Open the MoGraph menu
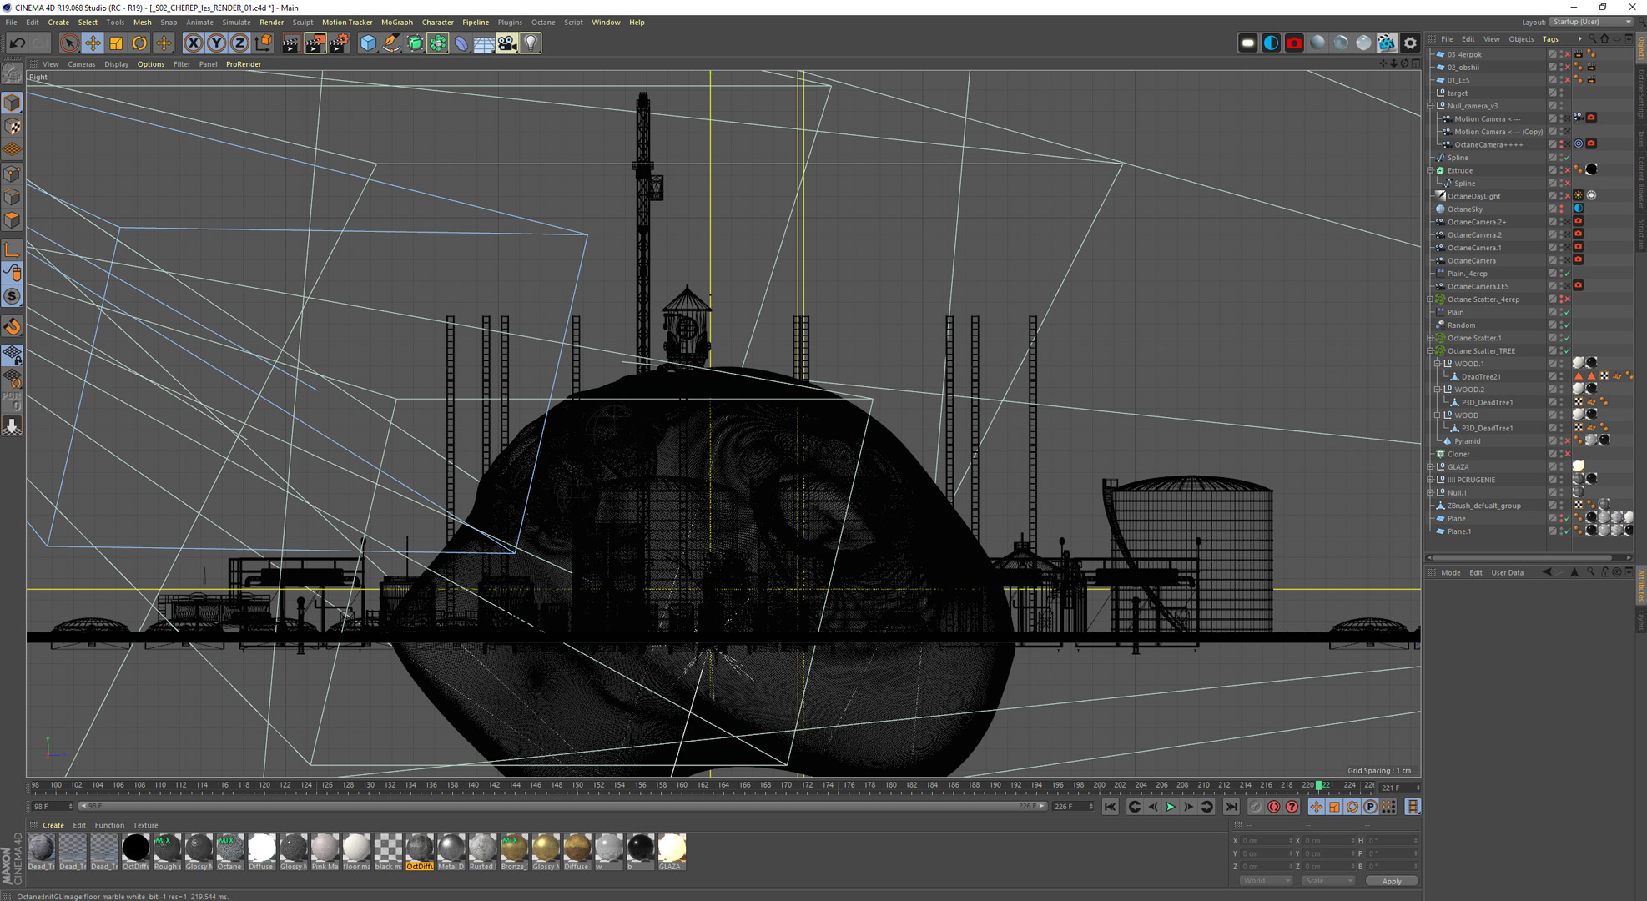The height and width of the screenshot is (901, 1647). coord(396,23)
